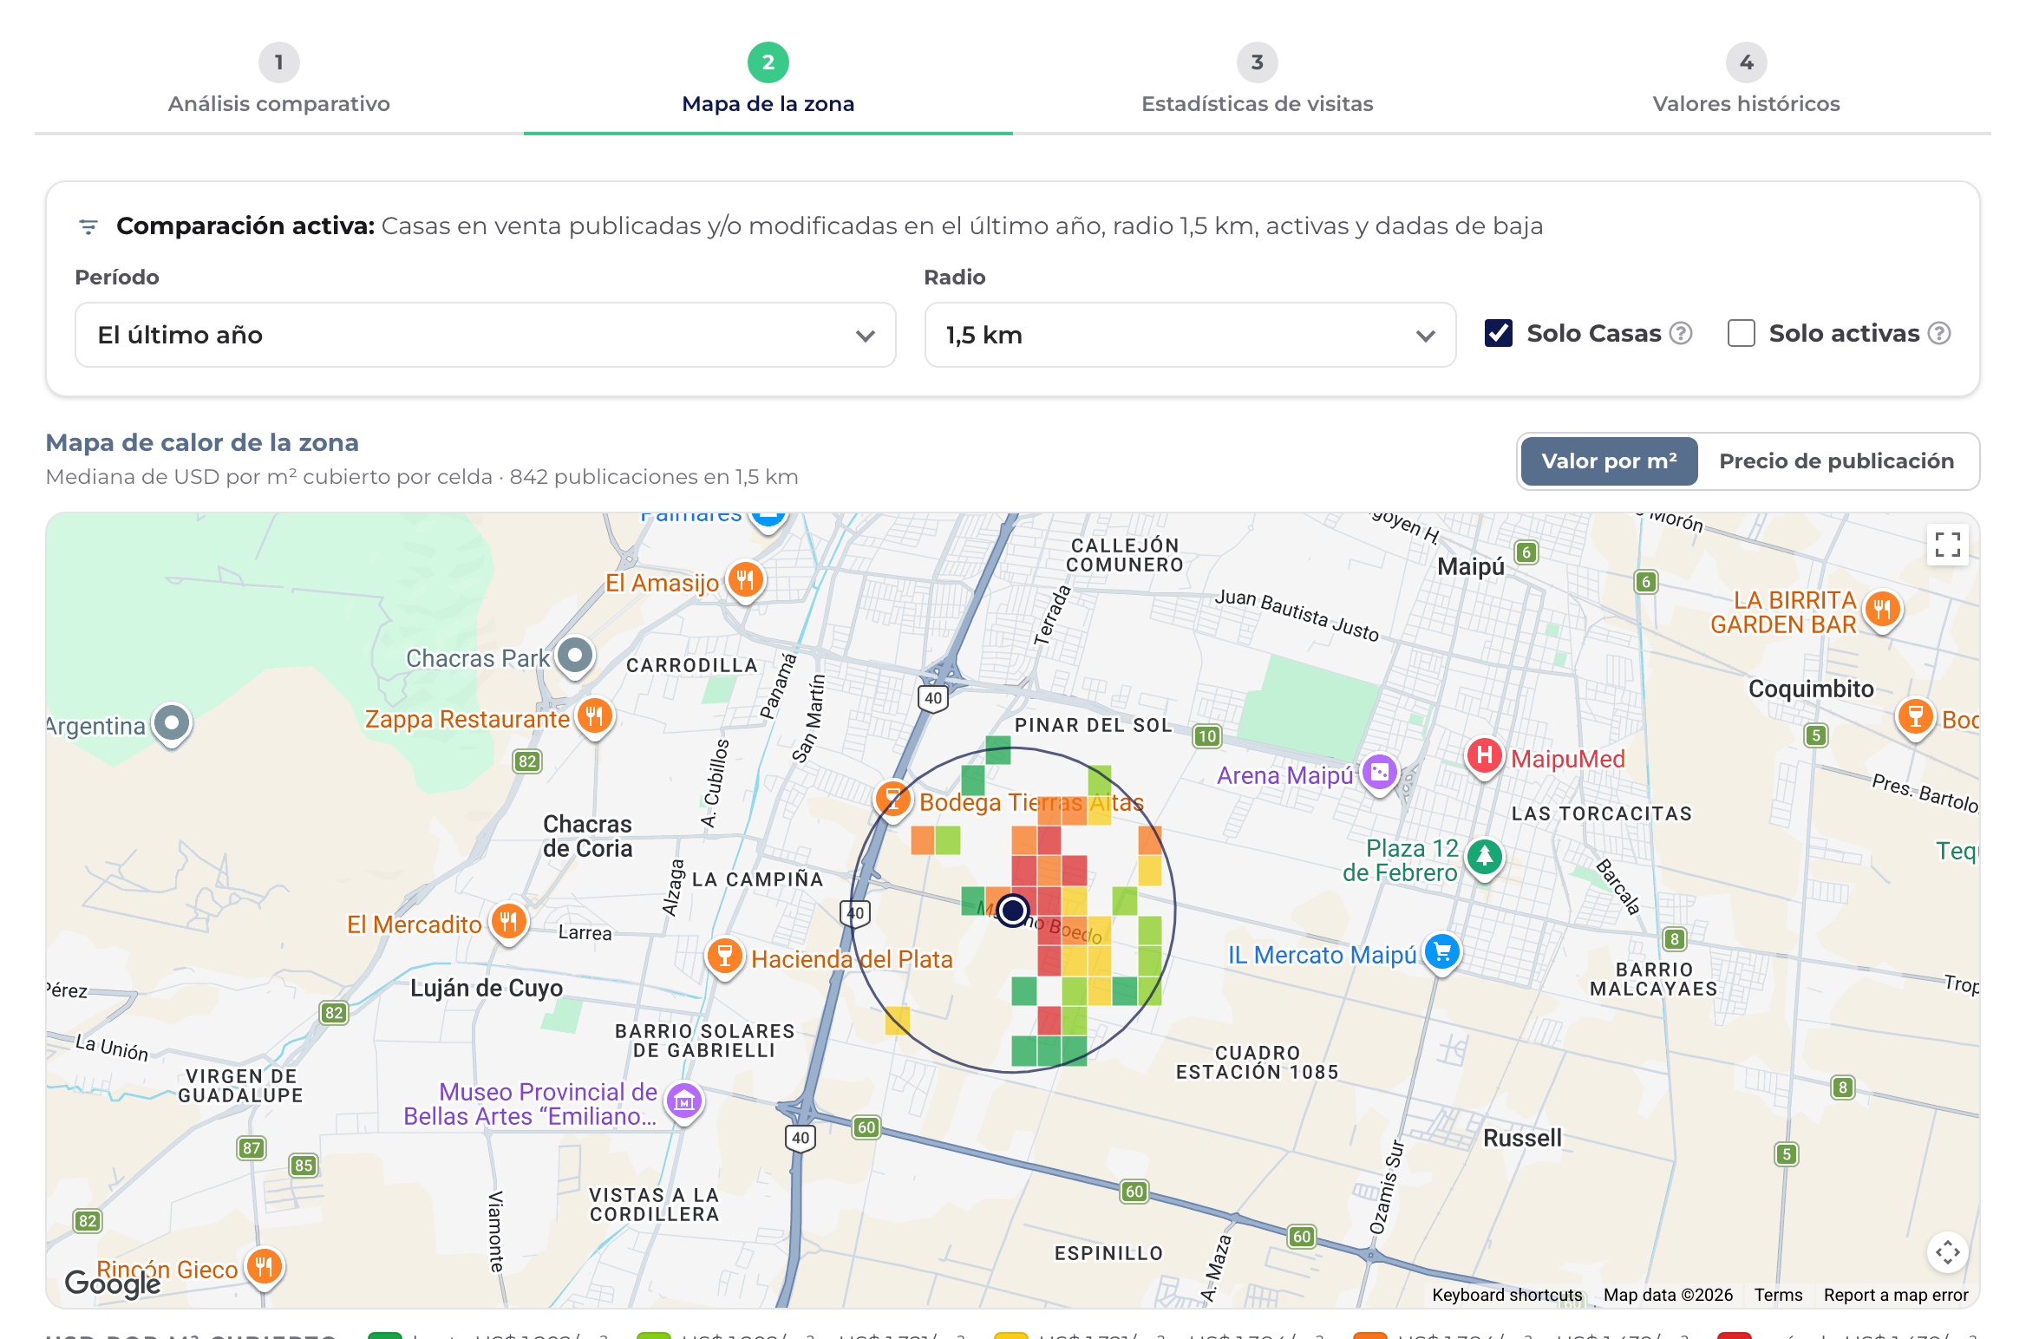Click the El Mercadito restaurant pin
This screenshot has height=1339, width=2026.
[x=508, y=922]
